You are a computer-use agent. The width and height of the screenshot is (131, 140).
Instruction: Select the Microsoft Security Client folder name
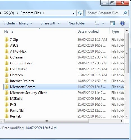(28, 93)
